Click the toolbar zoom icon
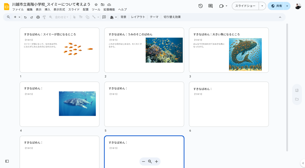The height and width of the screenshot is (168, 305). pos(51,17)
